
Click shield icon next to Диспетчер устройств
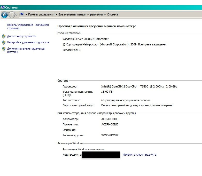pyautogui.click(x=4, y=36)
